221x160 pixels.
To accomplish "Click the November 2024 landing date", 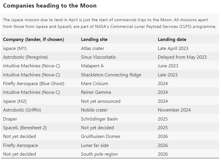I will (x=174, y=110).
